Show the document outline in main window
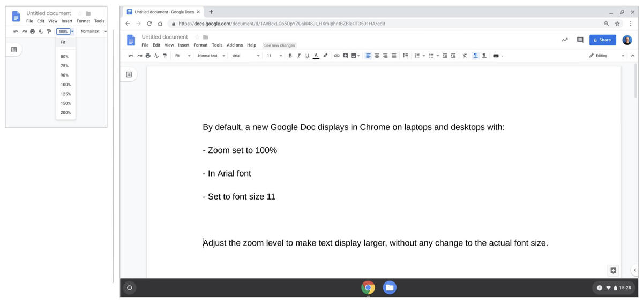 click(129, 74)
